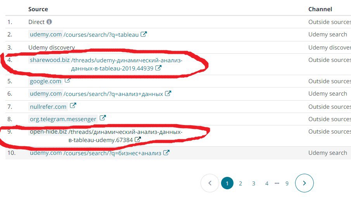Screen dimensions: 351x197
Task: Open the udemy.com бизнес+анализ search link
Action: click(x=95, y=153)
